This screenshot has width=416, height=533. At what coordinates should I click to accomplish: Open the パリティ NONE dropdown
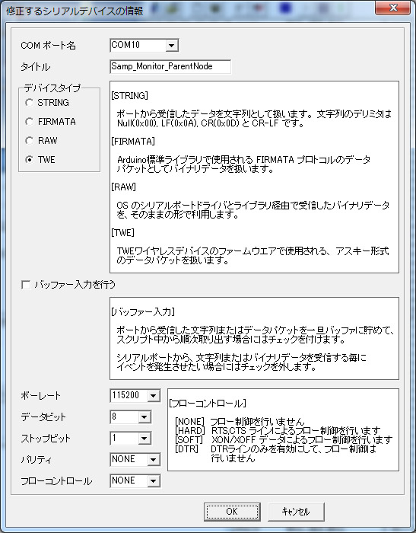click(153, 460)
